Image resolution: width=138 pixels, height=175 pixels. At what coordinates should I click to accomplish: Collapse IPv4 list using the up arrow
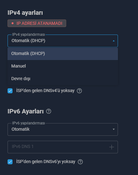tap(114, 41)
